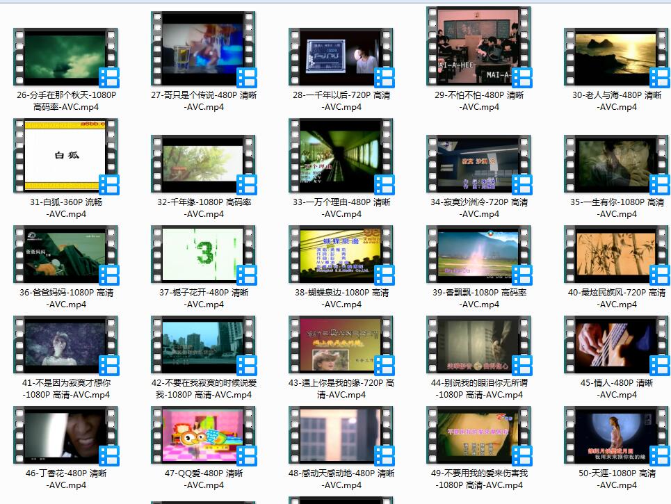Choose the 37-栀子花开 video file icon
The height and width of the screenshot is (504, 671).
click(x=204, y=255)
